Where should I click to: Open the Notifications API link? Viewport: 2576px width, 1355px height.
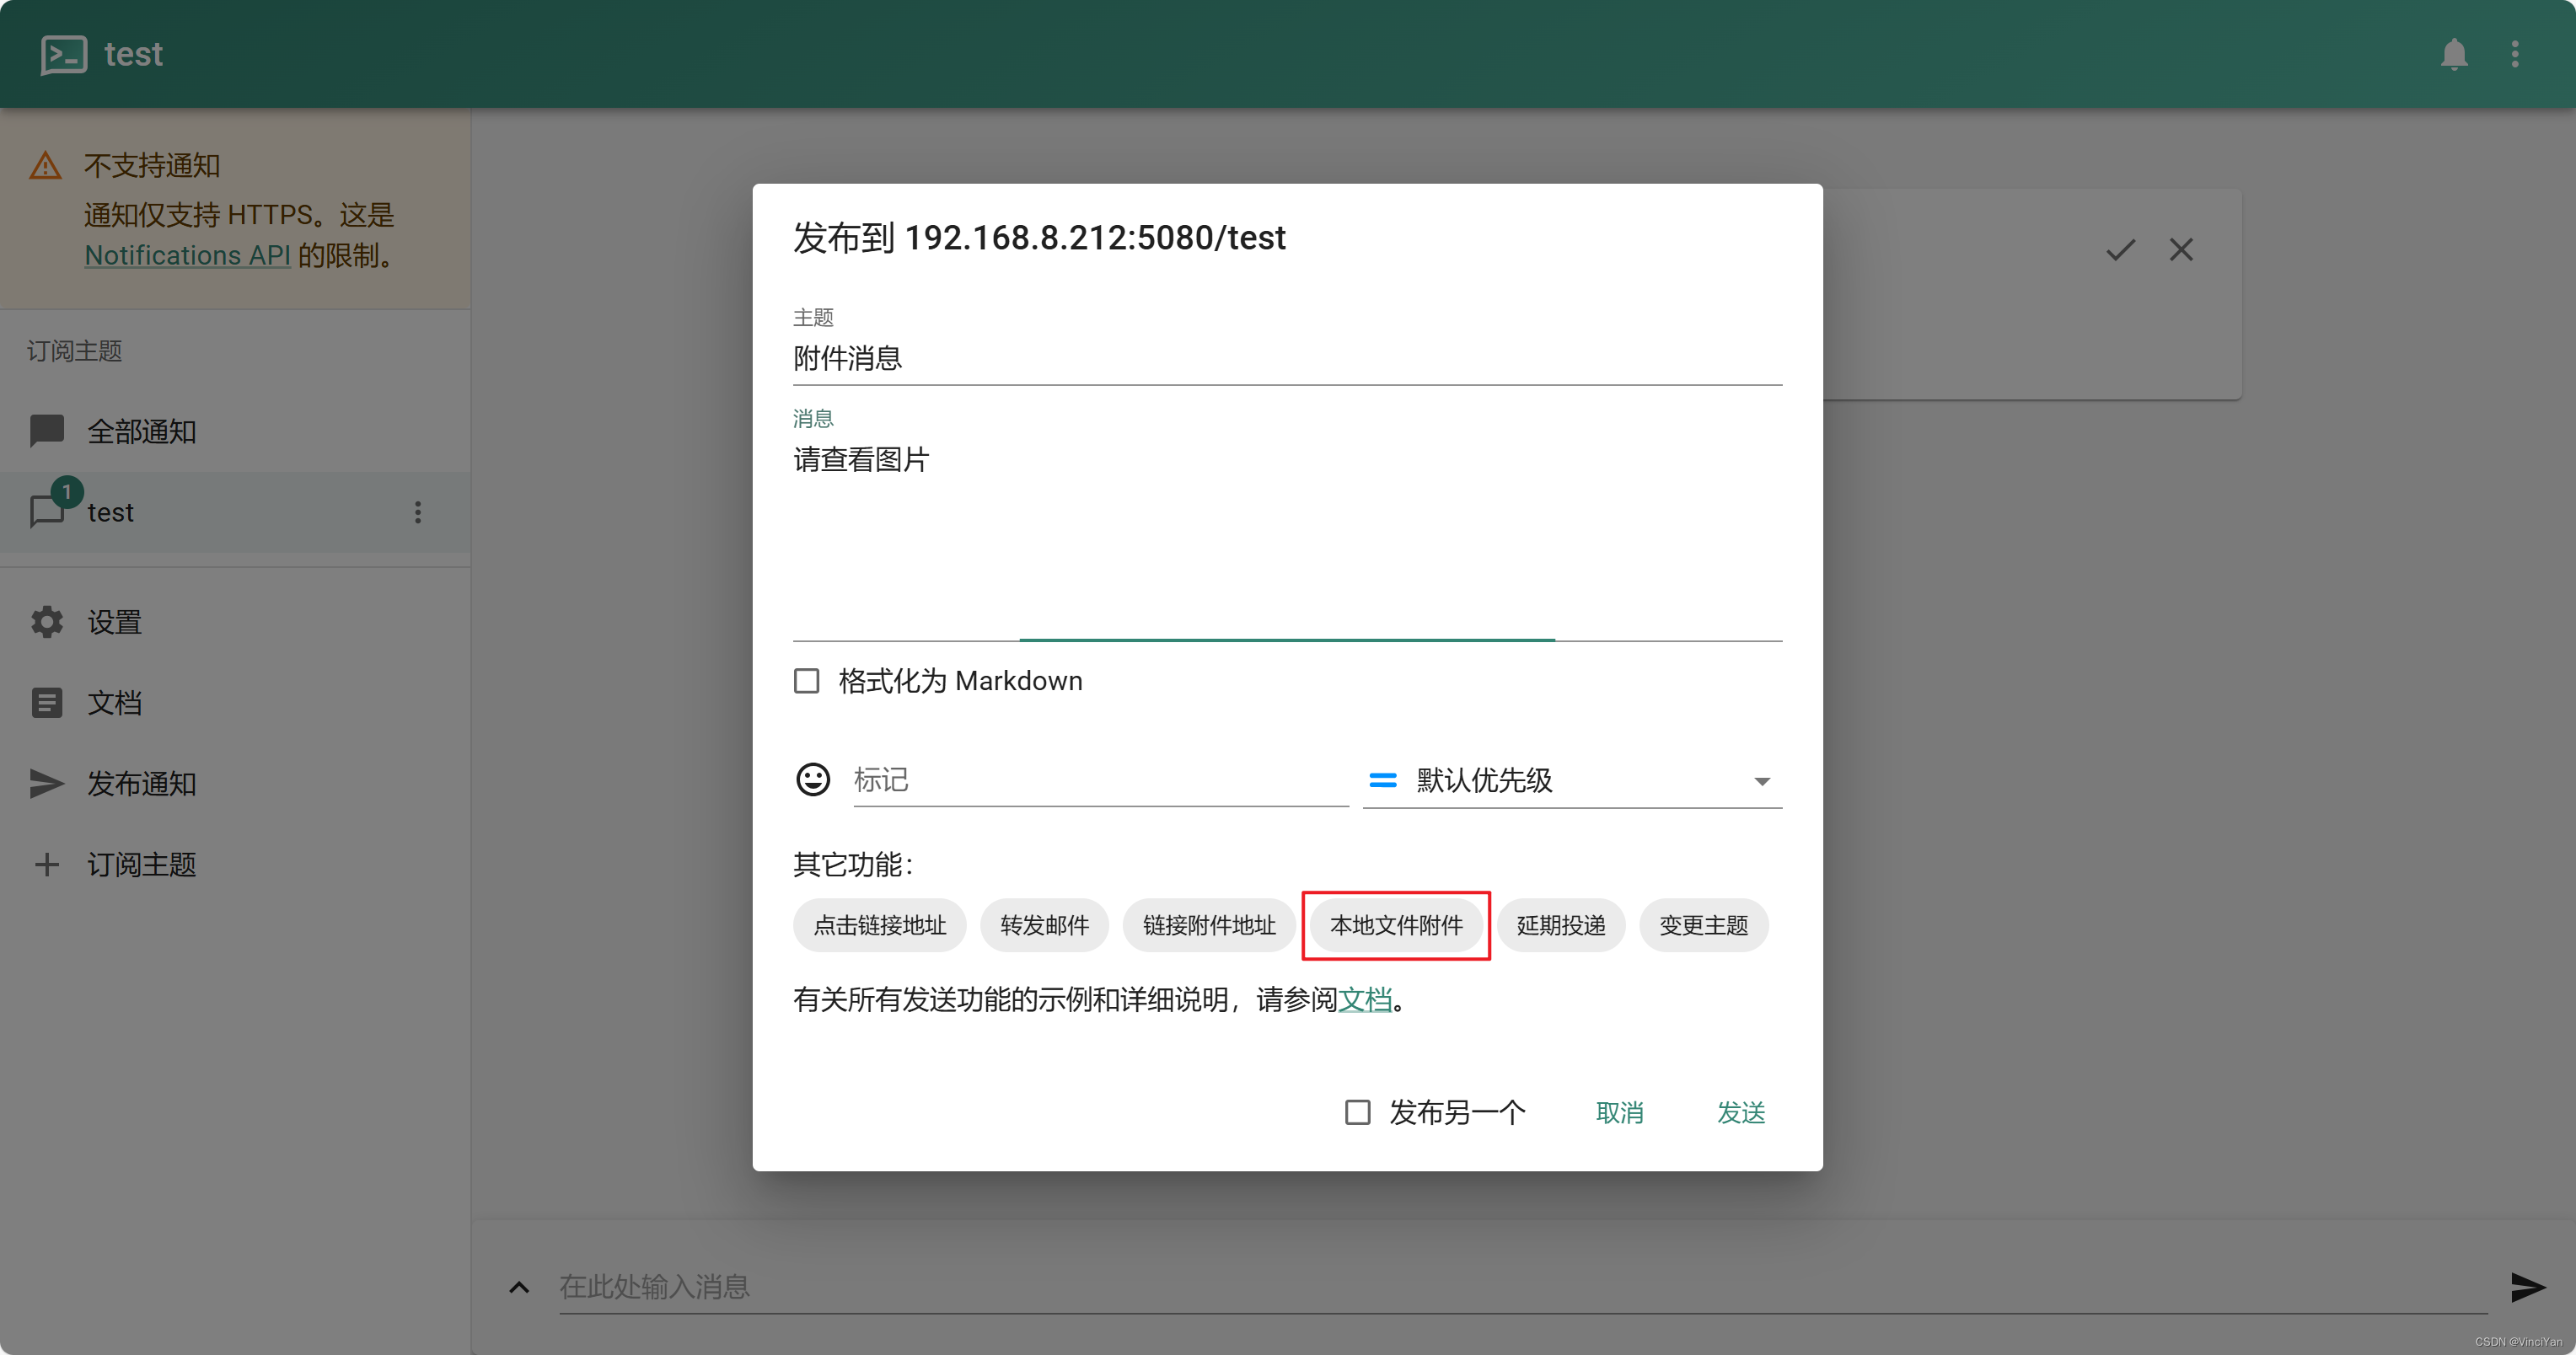187,255
